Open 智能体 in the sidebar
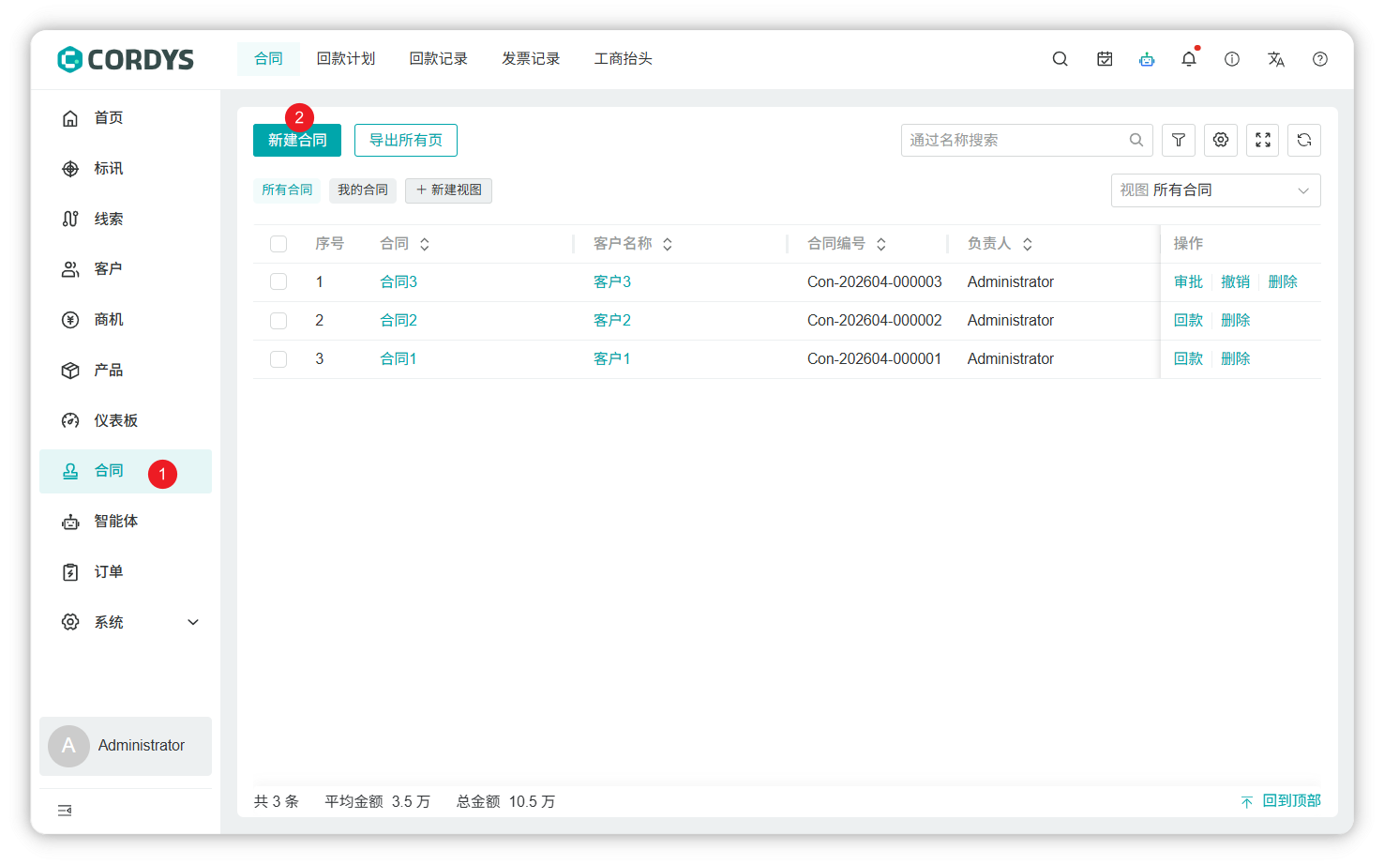 (x=126, y=522)
